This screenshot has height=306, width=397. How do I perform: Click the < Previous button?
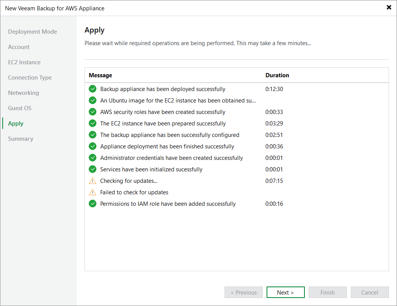pos(244,292)
